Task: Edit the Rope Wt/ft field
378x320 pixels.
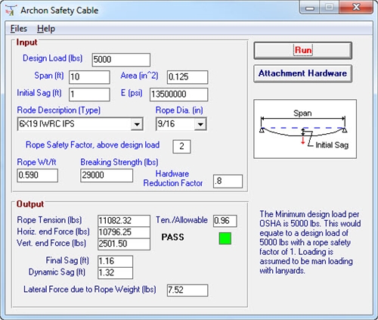Action: [x=38, y=176]
